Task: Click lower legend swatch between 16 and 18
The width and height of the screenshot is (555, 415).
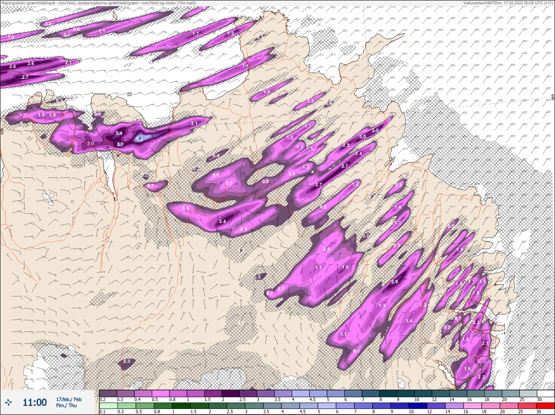Action: (x=472, y=406)
